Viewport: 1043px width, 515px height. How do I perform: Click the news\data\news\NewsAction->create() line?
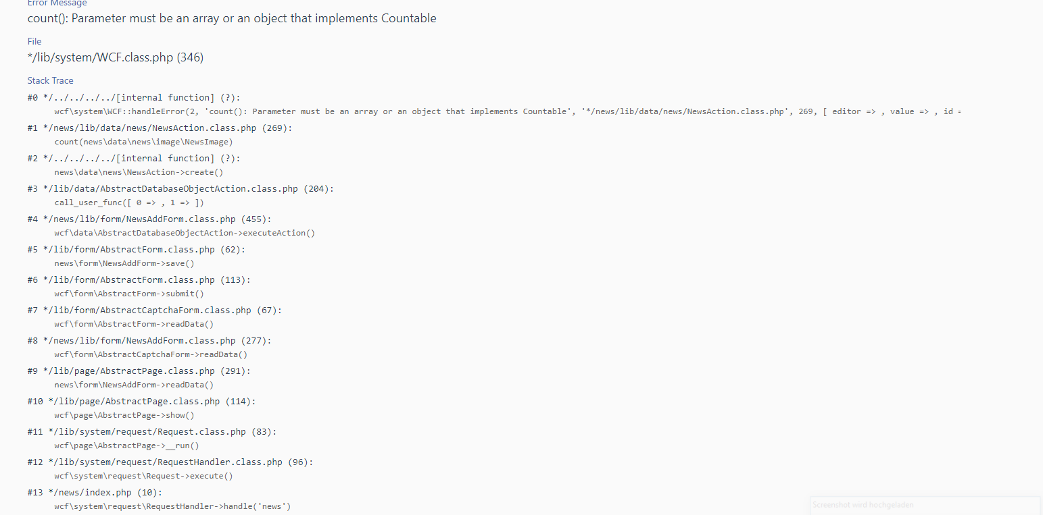pyautogui.click(x=139, y=172)
